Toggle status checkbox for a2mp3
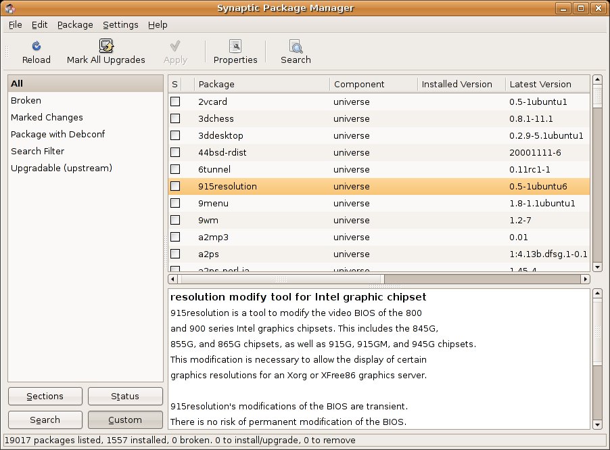This screenshot has width=610, height=450. pyautogui.click(x=175, y=237)
